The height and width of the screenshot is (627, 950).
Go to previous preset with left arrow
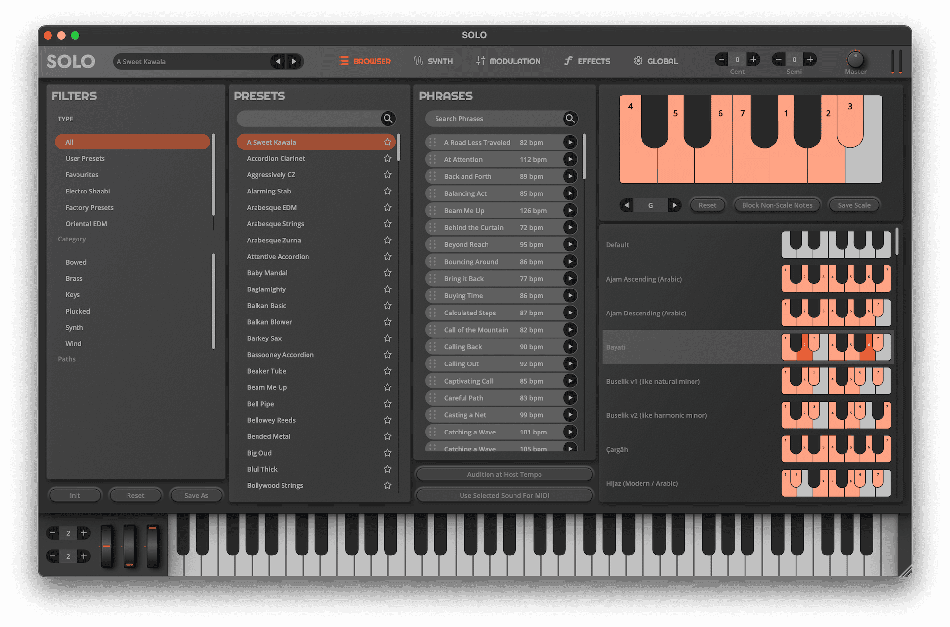point(278,61)
